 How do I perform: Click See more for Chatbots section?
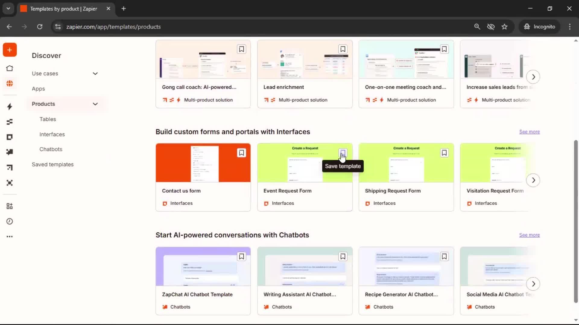pos(530,235)
